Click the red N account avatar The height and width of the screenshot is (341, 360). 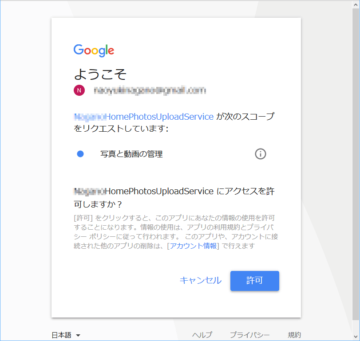point(79,90)
